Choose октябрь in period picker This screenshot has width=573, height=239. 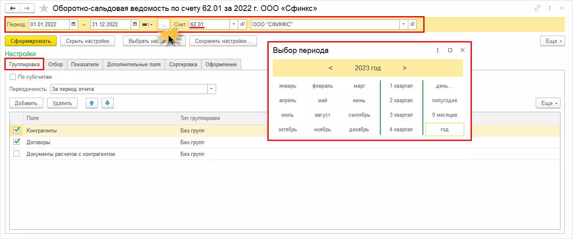(287, 129)
